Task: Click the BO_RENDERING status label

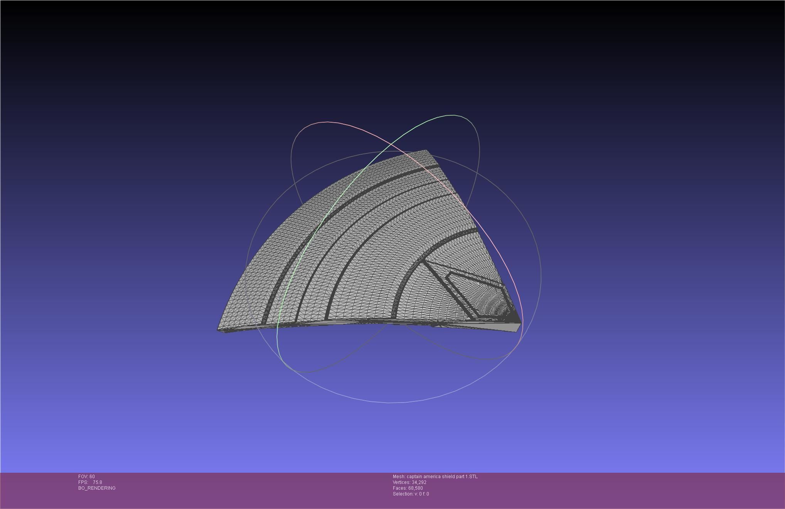Action: pos(97,488)
